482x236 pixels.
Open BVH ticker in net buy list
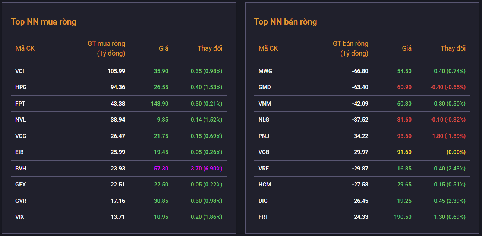coord(21,168)
